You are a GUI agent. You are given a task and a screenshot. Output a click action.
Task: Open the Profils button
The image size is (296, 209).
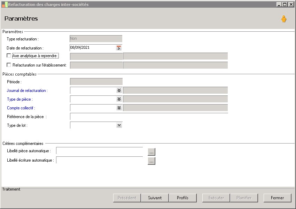coord(182,198)
